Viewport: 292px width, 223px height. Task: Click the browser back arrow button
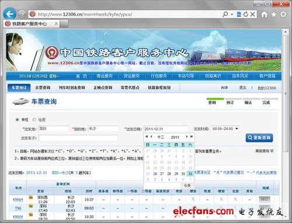coord(9,14)
